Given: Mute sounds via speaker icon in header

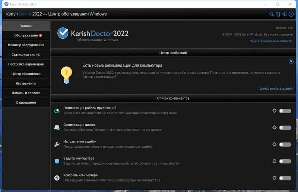Looking at the screenshot, I should pos(285,14).
